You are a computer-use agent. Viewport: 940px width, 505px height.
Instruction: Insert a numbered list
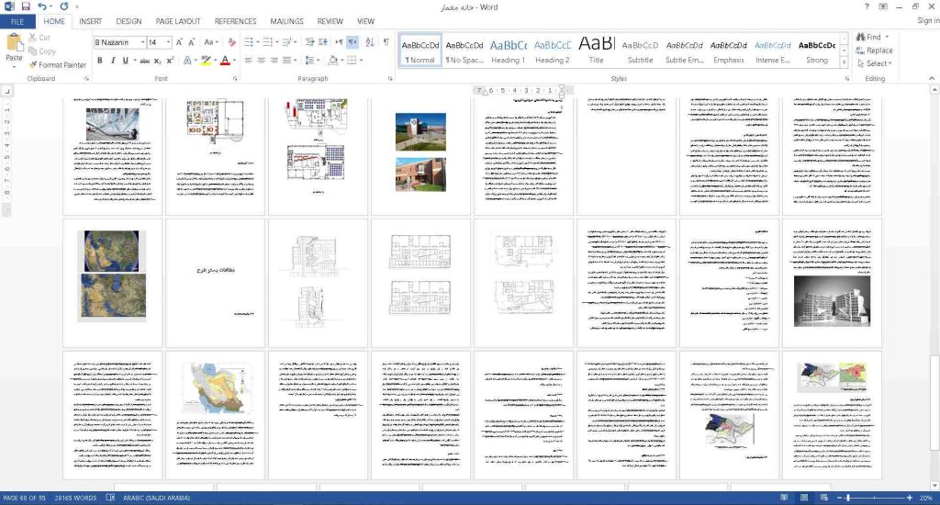267,42
